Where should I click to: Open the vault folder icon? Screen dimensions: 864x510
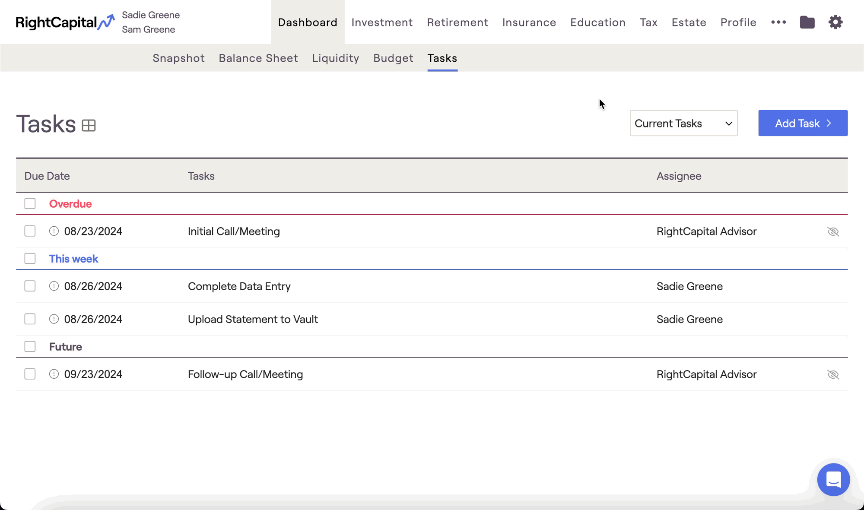click(x=807, y=22)
